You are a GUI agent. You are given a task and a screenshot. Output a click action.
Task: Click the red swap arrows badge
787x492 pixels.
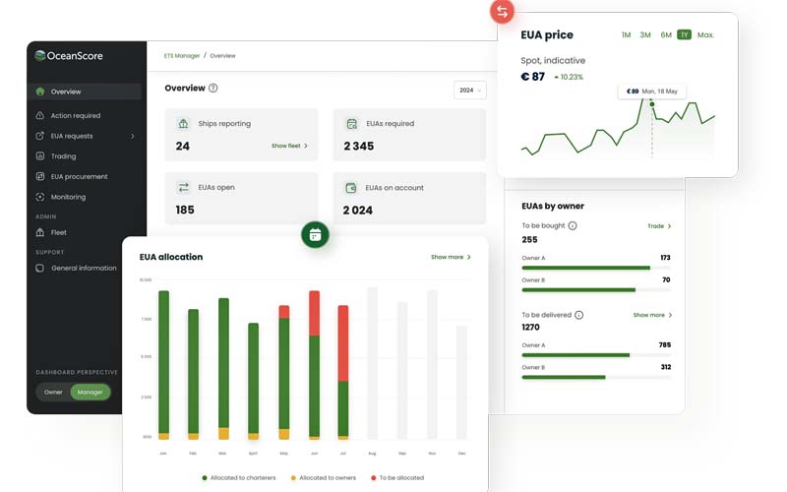tap(503, 12)
